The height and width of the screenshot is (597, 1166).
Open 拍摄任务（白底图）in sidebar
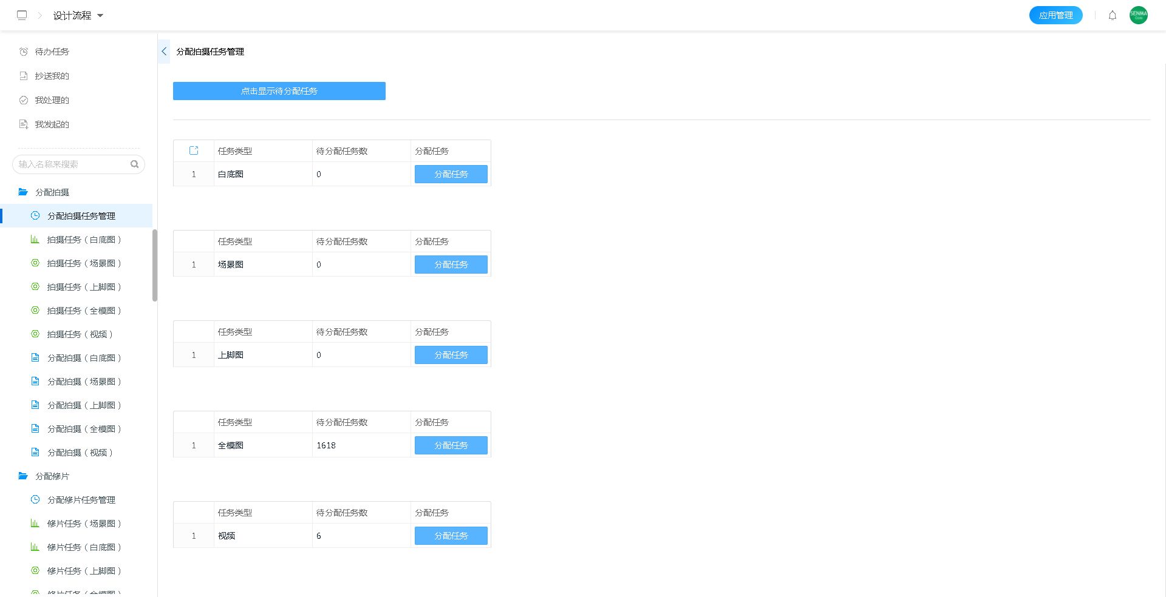84,240
